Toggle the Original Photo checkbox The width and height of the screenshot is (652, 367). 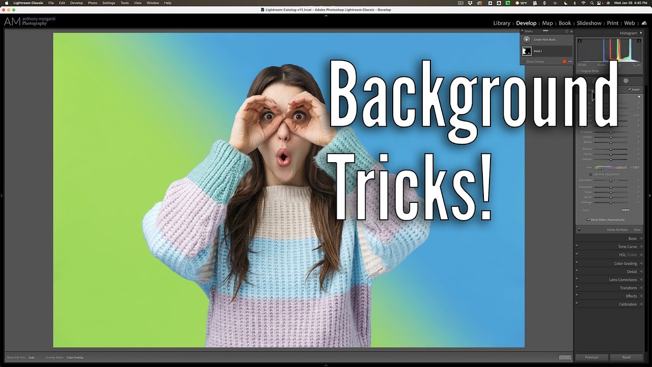(x=579, y=71)
